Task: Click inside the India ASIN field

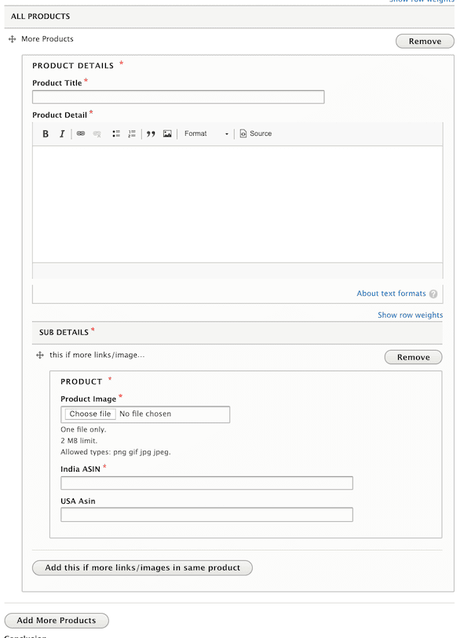Action: tap(206, 483)
